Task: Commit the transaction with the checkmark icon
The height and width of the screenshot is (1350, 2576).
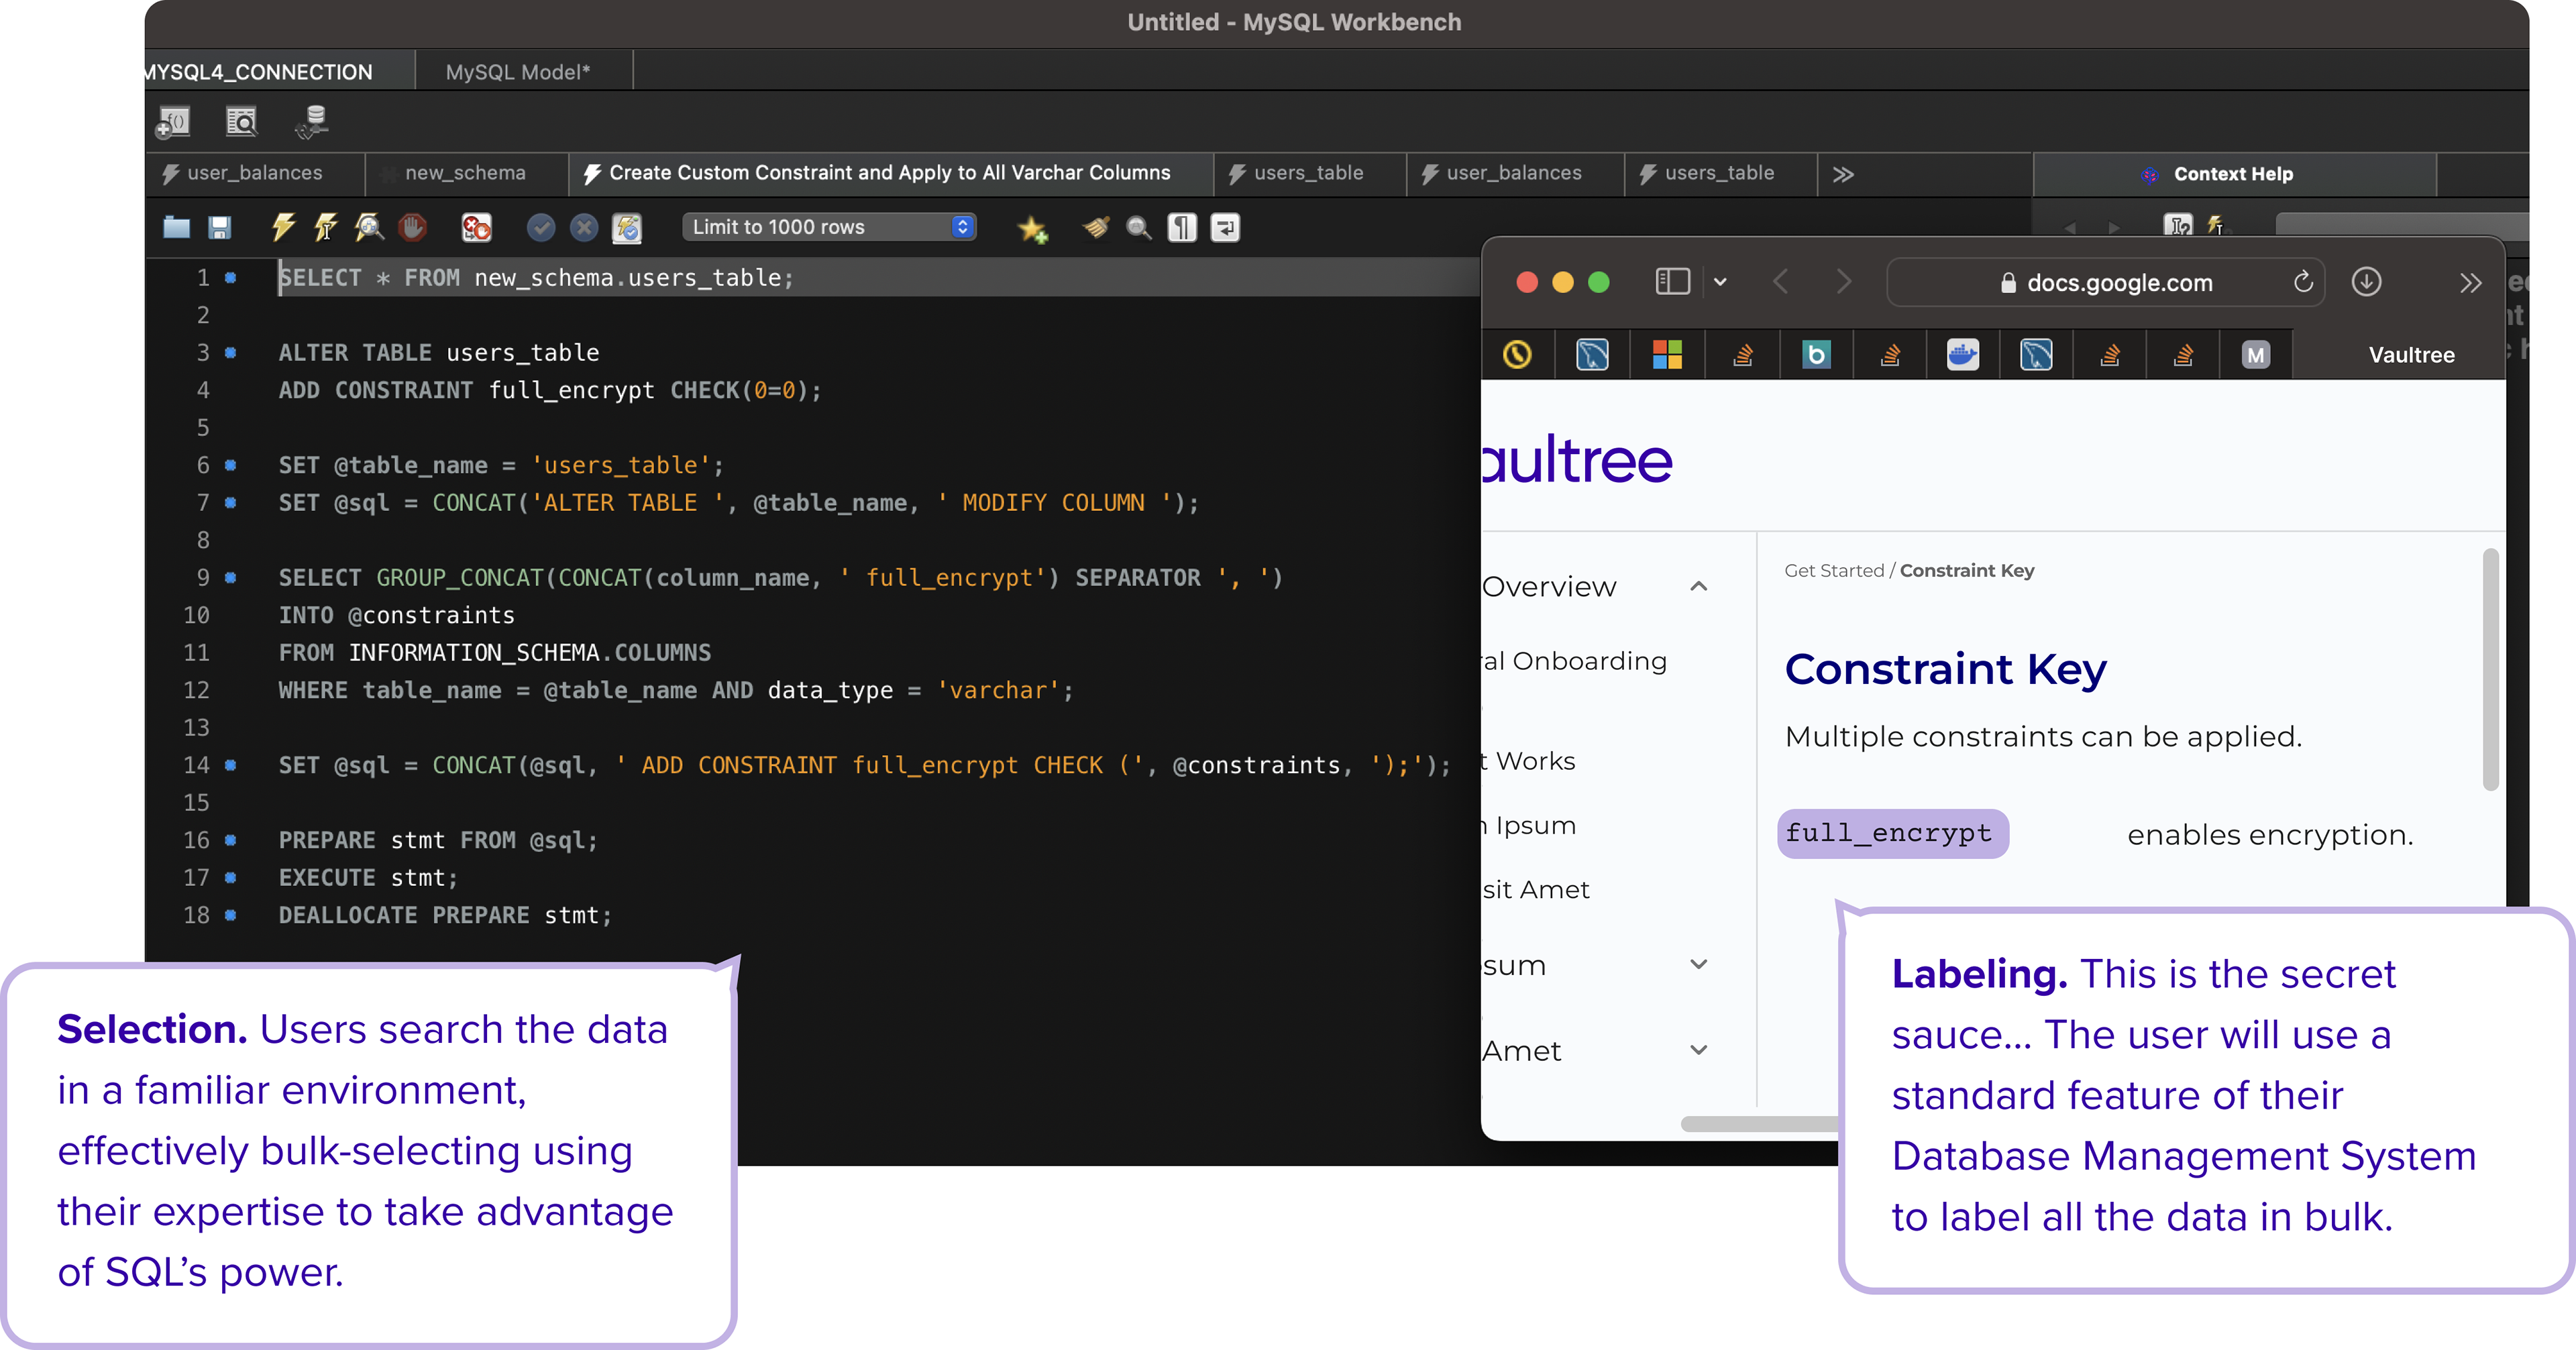Action: click(541, 228)
